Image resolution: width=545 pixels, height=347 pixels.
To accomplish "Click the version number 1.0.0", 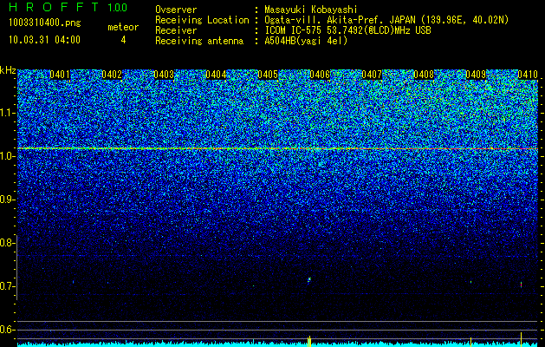I will pos(117,7).
